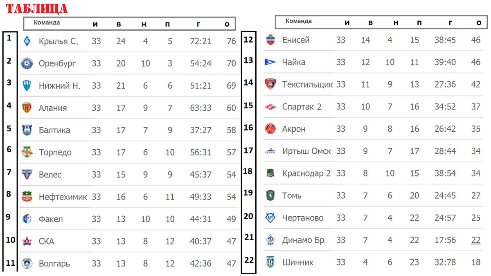Click the О points column header on right
491x276 pixels.
pyautogui.click(x=479, y=23)
